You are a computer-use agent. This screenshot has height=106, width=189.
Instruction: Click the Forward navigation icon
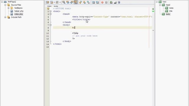pos(57,2)
